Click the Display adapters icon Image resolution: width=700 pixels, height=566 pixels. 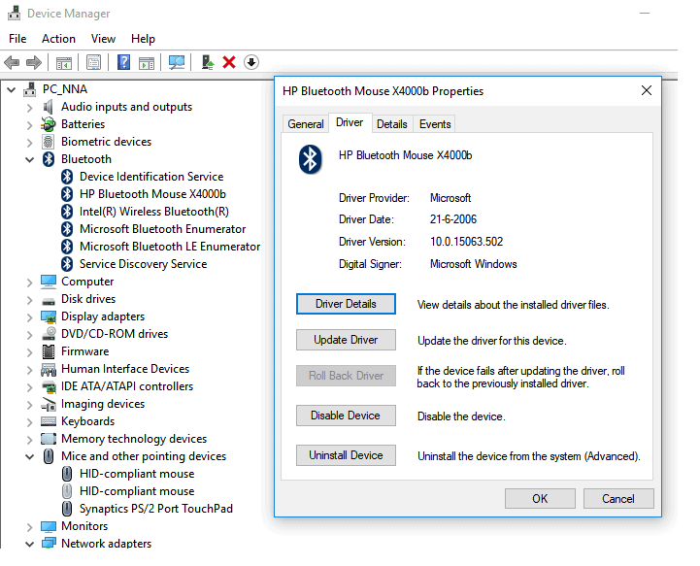49,316
